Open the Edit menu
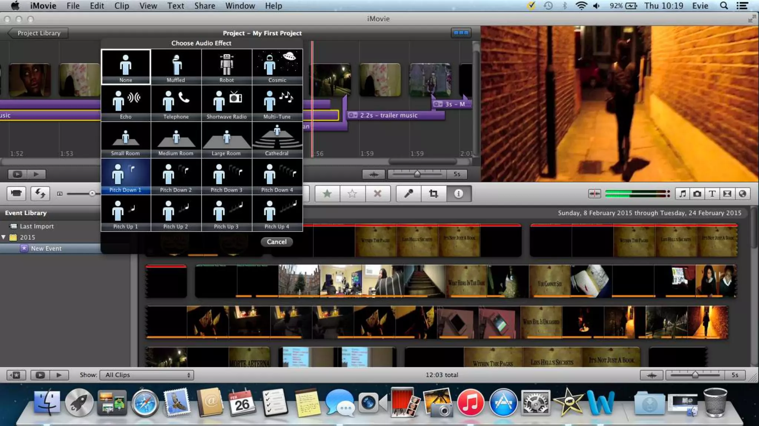 [97, 6]
